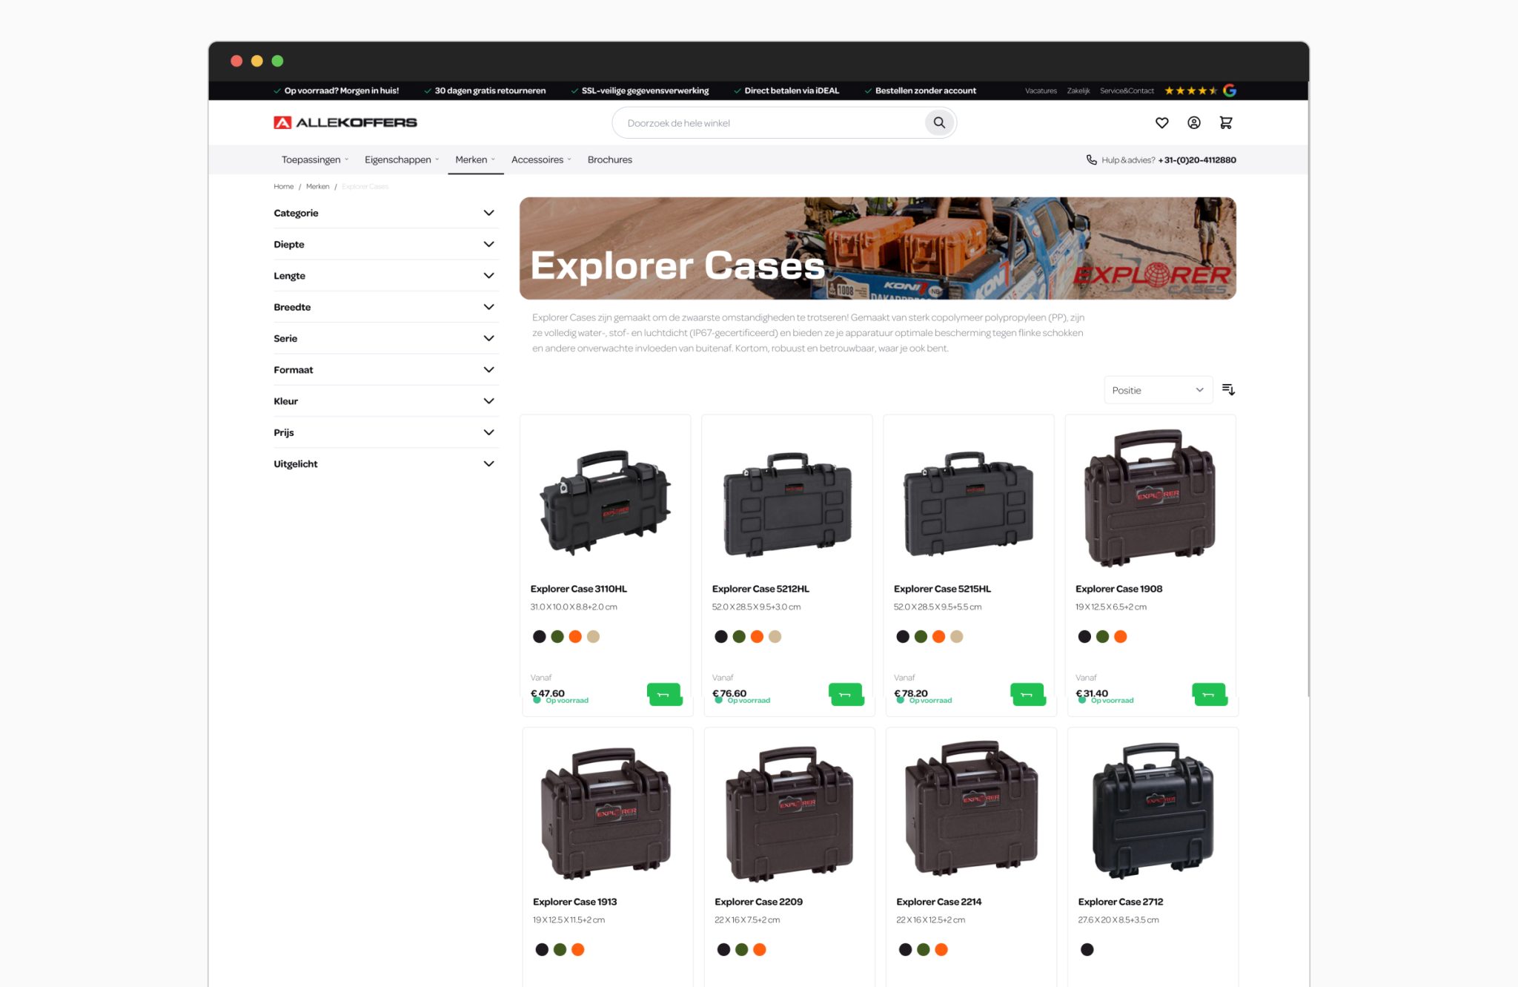Open the Explorer Case 1908 image
The image size is (1518, 987).
pyautogui.click(x=1150, y=498)
